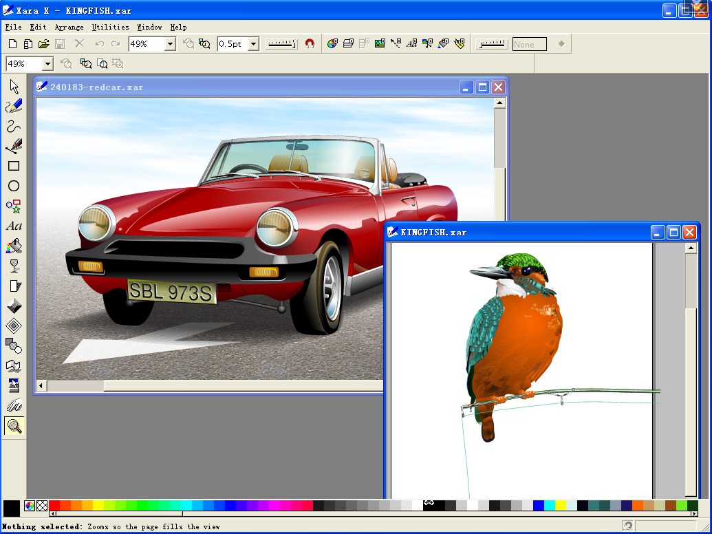The image size is (712, 534).
Task: Click previous zoom button in second row
Action: point(66,63)
